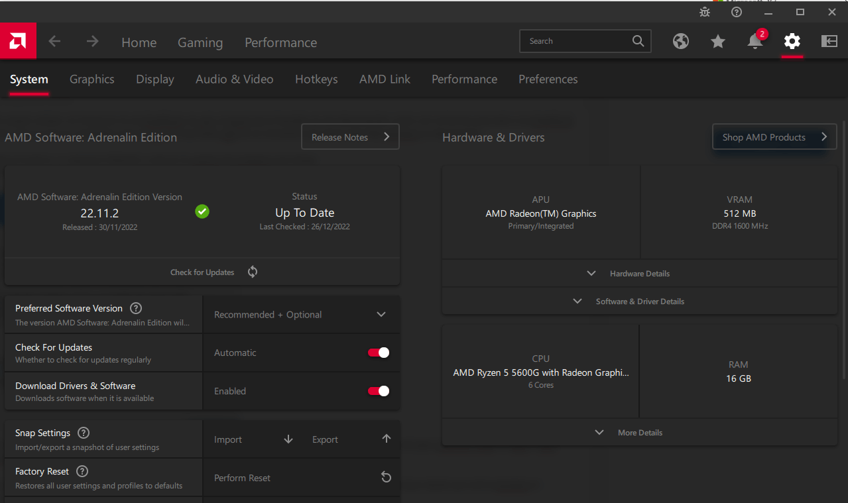
Task: Click the 6 Cores text
Action: tap(541, 385)
